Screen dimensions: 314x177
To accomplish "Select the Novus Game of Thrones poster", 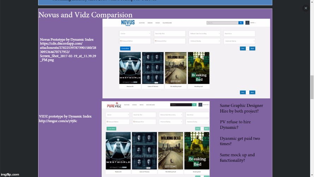I will 153,68.
